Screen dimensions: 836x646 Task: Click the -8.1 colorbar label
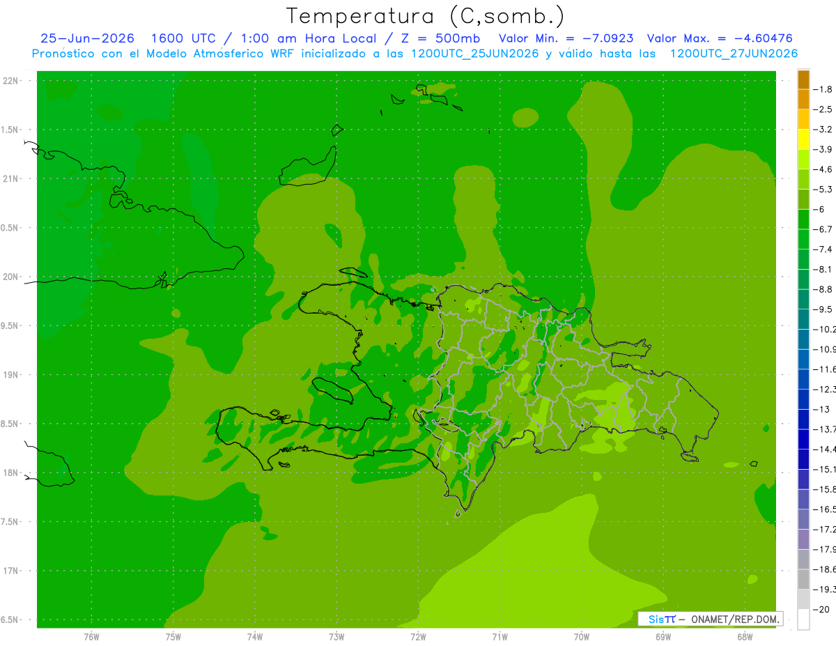point(824,269)
